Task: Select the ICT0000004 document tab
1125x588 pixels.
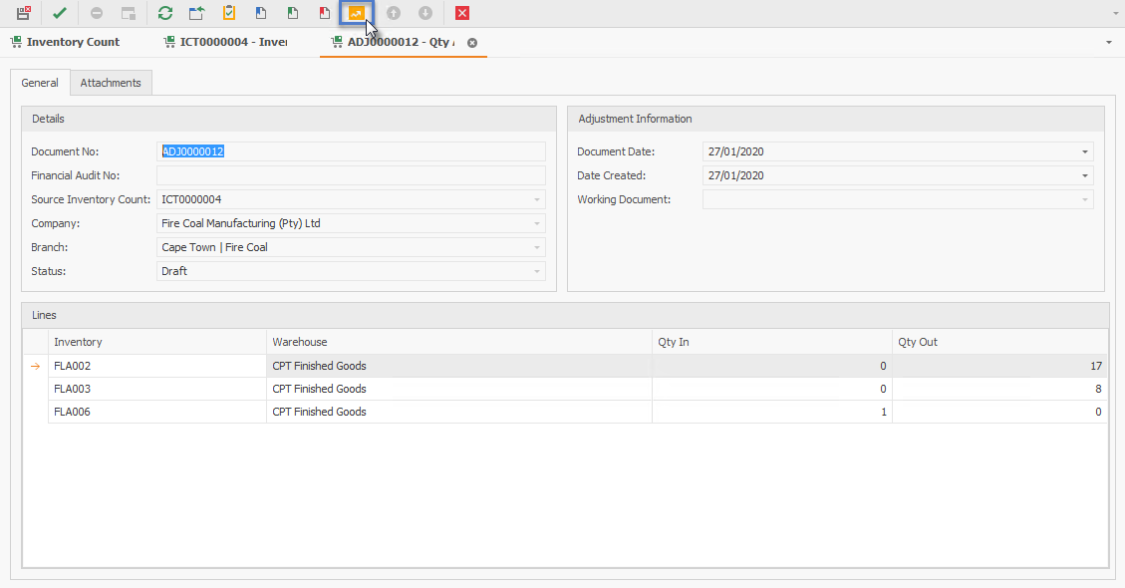Action: tap(229, 42)
